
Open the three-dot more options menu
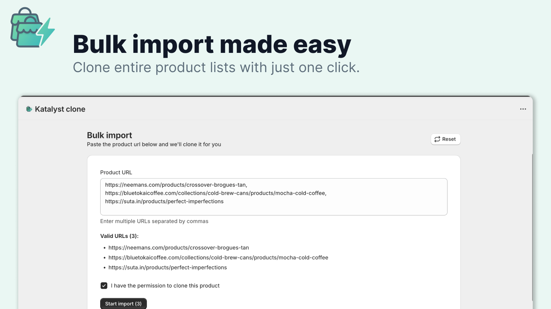pyautogui.click(x=523, y=109)
